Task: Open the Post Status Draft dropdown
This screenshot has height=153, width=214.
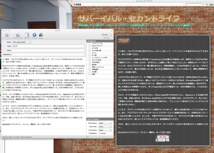Action: point(105,123)
